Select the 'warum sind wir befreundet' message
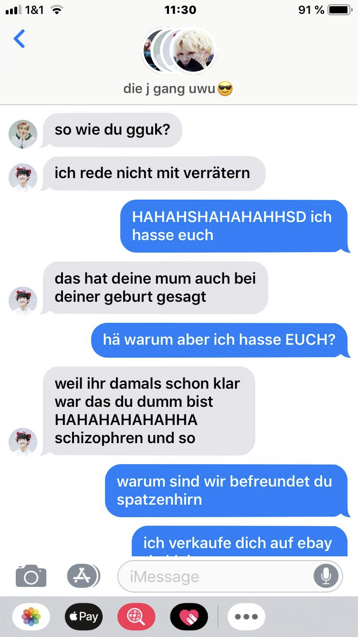This screenshot has width=358, height=637. pos(227,490)
